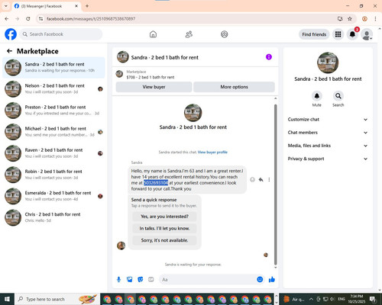Open the Notifications bell
Viewport: 382px width, 305px height.
click(352, 34)
